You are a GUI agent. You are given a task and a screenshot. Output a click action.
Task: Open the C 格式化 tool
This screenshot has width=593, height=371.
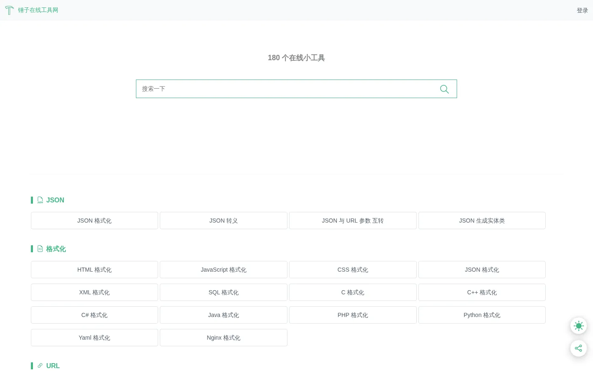[x=353, y=292]
